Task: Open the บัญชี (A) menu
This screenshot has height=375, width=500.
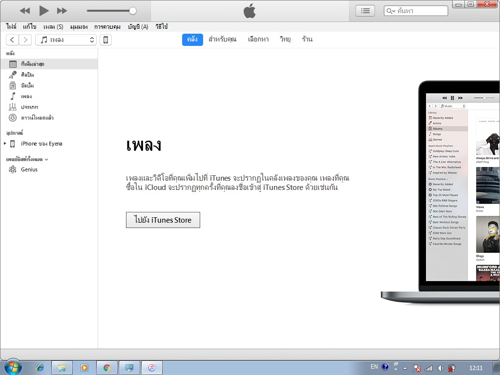Action: tap(138, 27)
